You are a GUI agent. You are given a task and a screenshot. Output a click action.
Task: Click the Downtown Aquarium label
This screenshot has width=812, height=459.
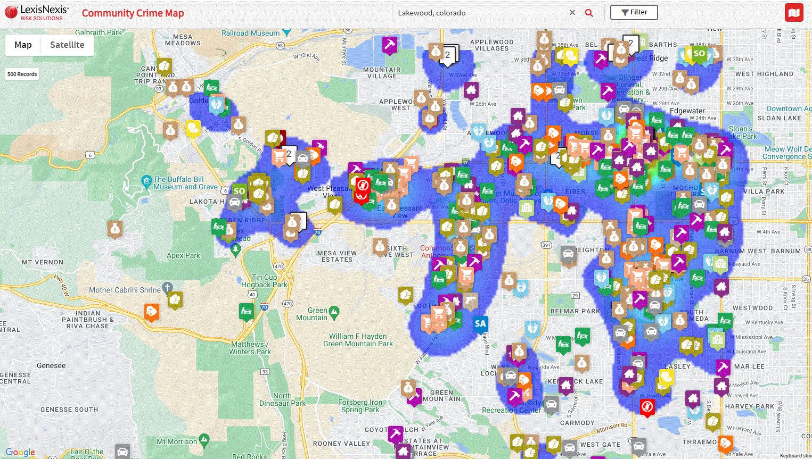pyautogui.click(x=789, y=109)
